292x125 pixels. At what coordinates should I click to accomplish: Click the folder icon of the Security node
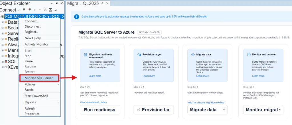click(x=6, y=28)
